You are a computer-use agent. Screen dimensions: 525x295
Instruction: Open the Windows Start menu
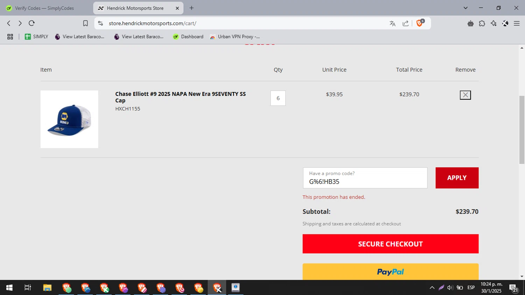9,288
